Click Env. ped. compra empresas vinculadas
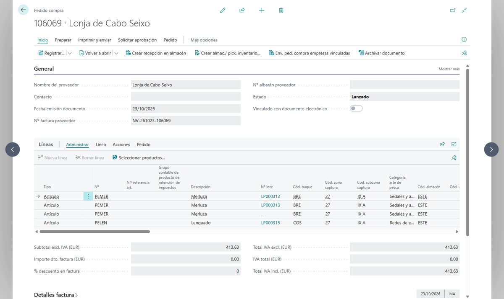Image resolution: width=504 pixels, height=299 pixels. point(309,53)
